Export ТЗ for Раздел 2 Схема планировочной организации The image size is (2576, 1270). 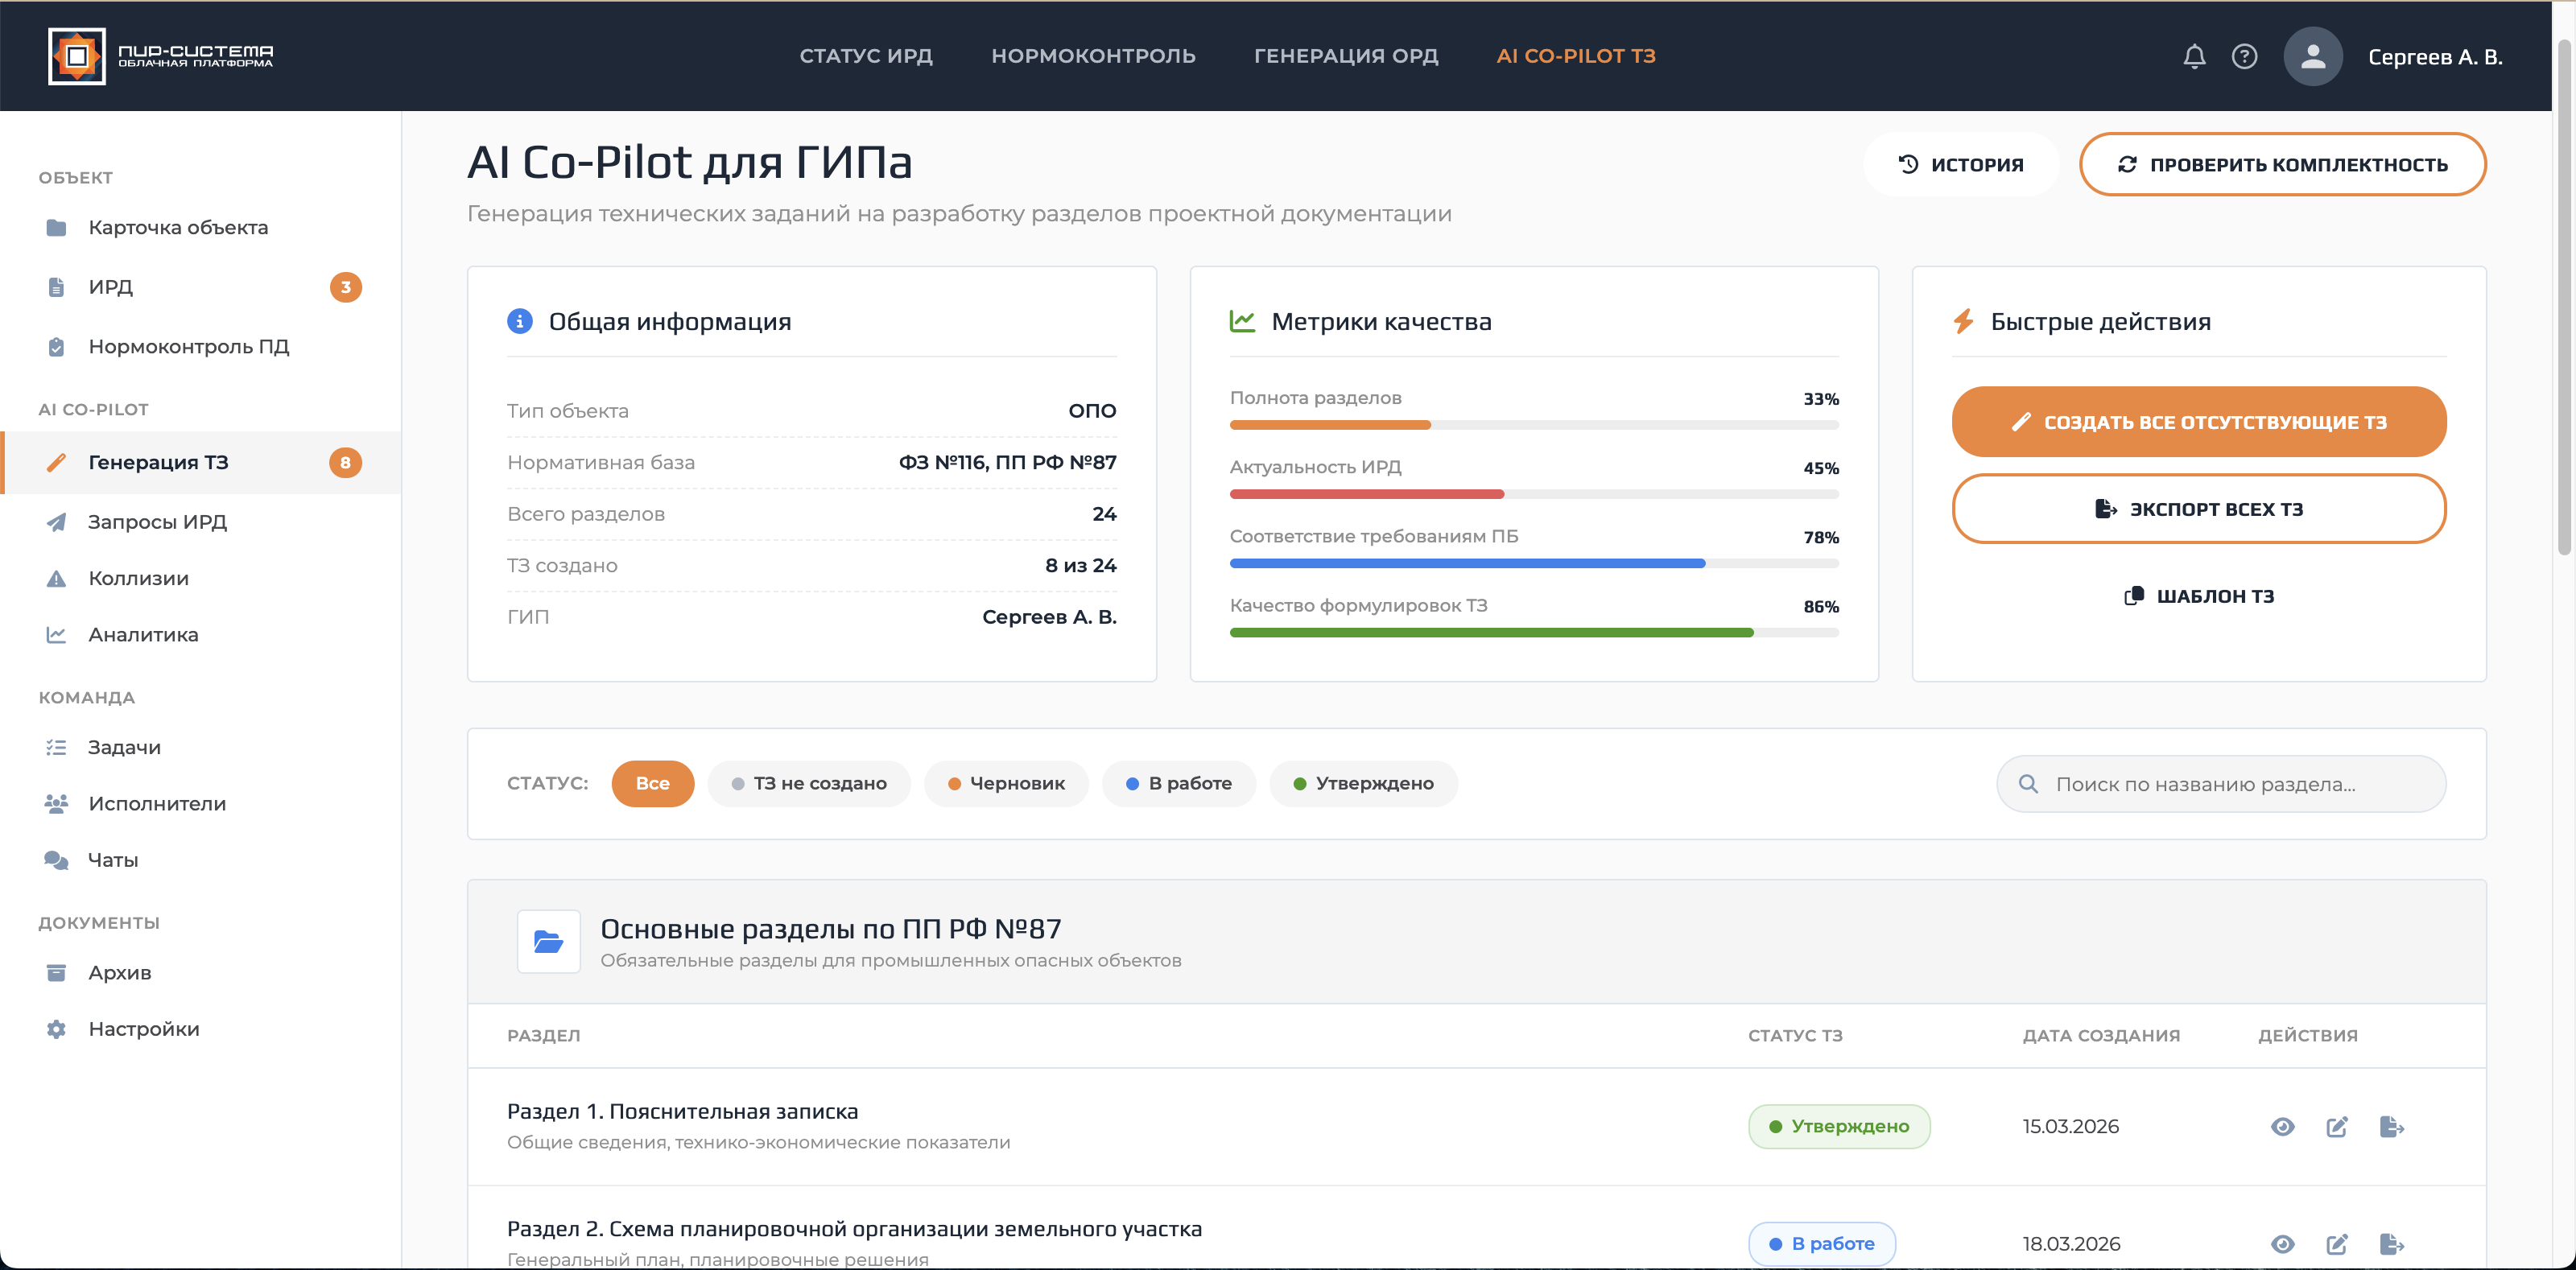[2391, 1244]
